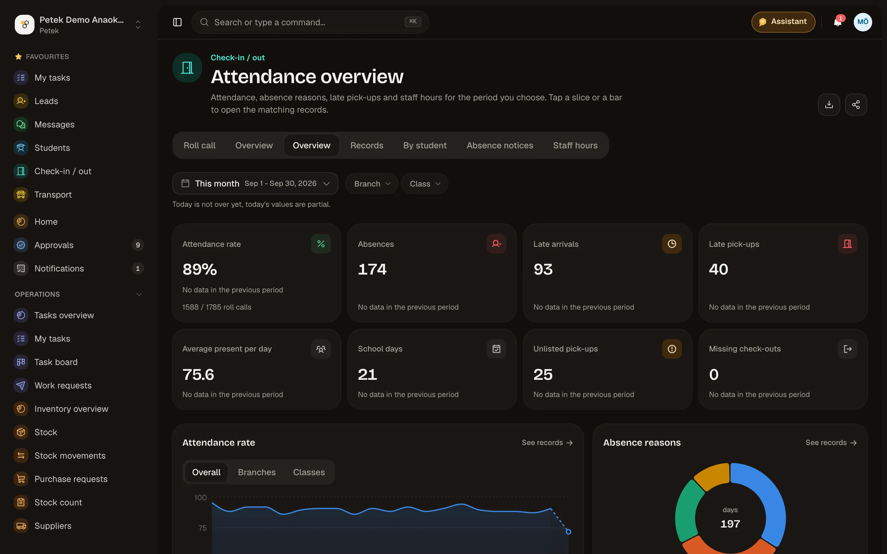Screen dimensions: 887x554
Task: Click See records for Attendance rate
Action: [x=547, y=443]
